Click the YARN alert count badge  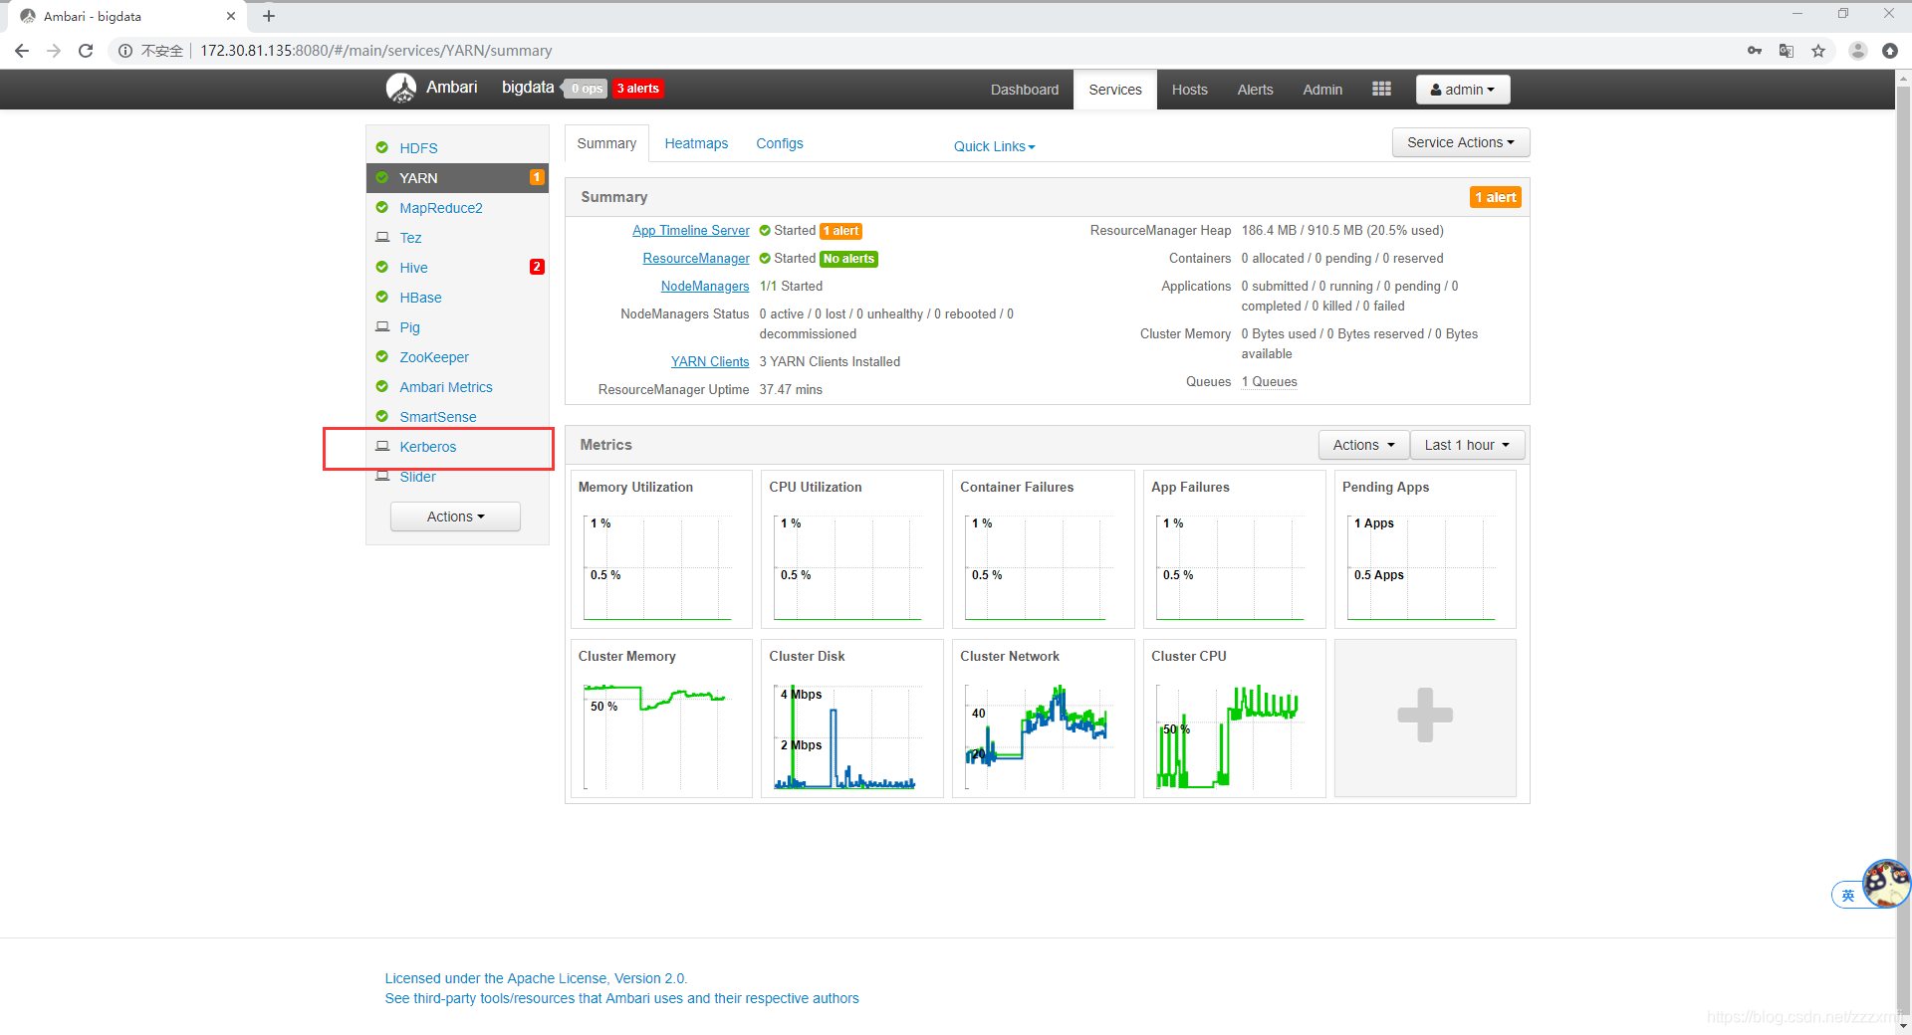coord(537,177)
